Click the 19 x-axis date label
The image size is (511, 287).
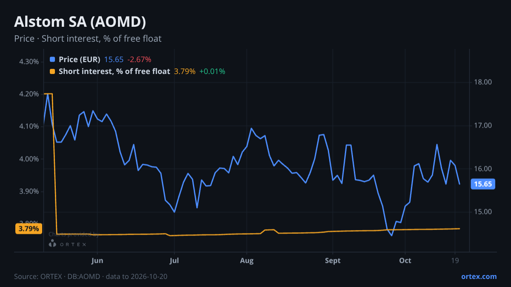click(455, 261)
